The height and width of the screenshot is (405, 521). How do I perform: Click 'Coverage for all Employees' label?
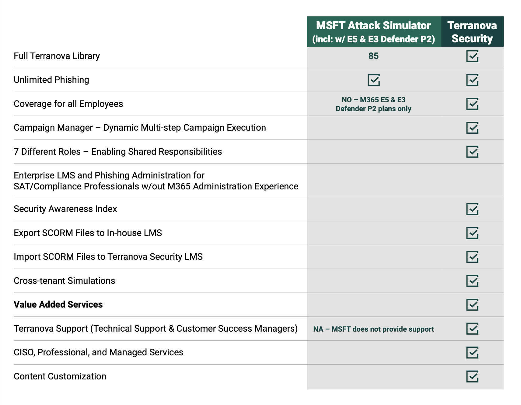click(68, 104)
